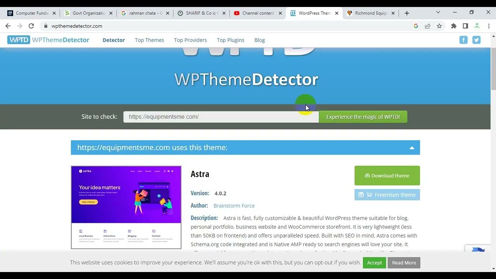This screenshot has height=279, width=496.
Task: Open Chrome three-dot menu
Action: [489, 26]
